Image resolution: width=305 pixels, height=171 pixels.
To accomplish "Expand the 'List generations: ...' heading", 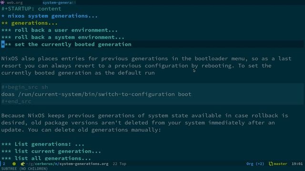I will click(x=43, y=144).
